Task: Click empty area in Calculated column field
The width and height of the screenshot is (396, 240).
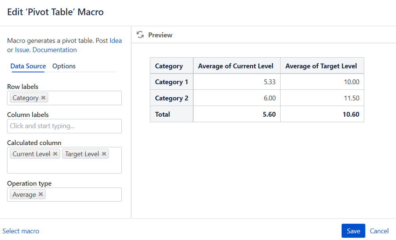Action: tap(63, 166)
